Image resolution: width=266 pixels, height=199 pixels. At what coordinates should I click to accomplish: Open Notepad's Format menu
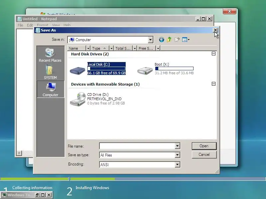pos(43,25)
